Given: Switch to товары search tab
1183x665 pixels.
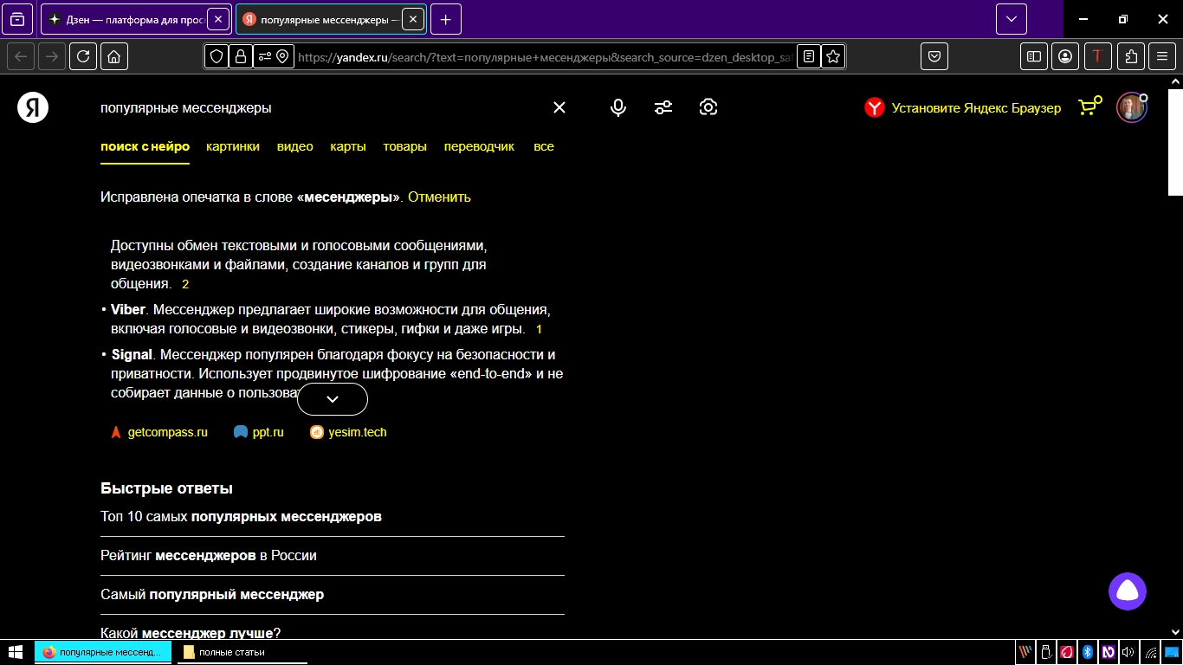Looking at the screenshot, I should coord(405,146).
